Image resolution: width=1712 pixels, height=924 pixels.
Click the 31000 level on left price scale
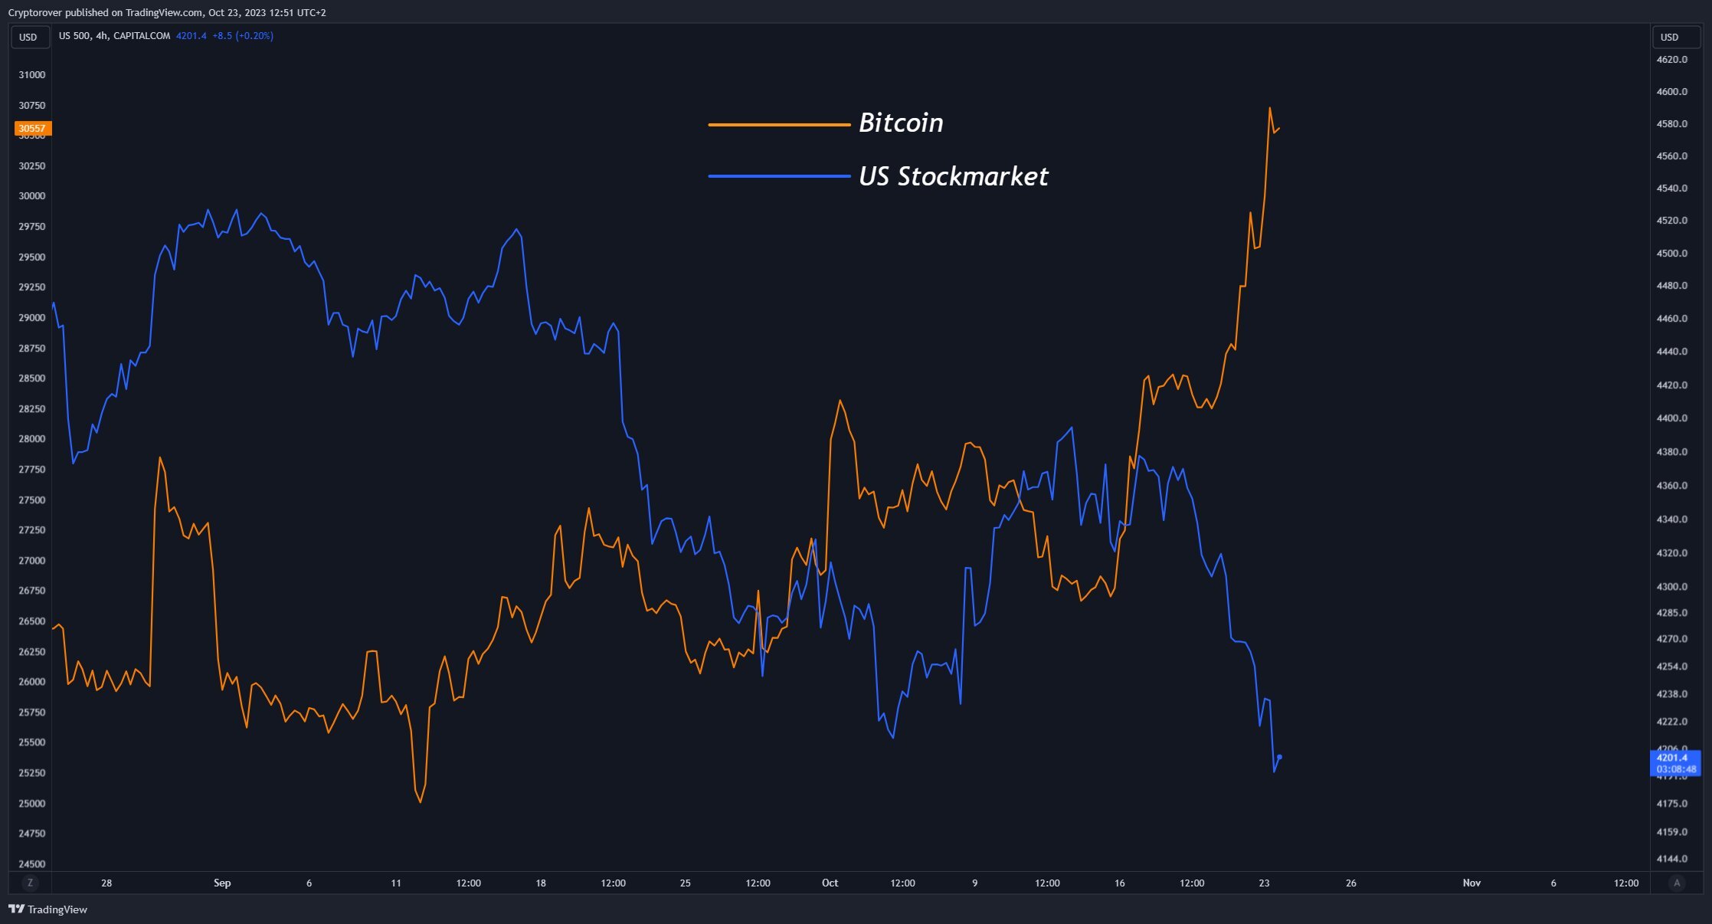pos(32,75)
